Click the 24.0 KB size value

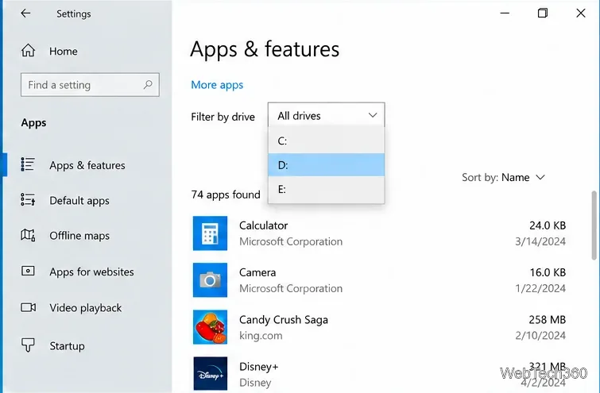548,225
